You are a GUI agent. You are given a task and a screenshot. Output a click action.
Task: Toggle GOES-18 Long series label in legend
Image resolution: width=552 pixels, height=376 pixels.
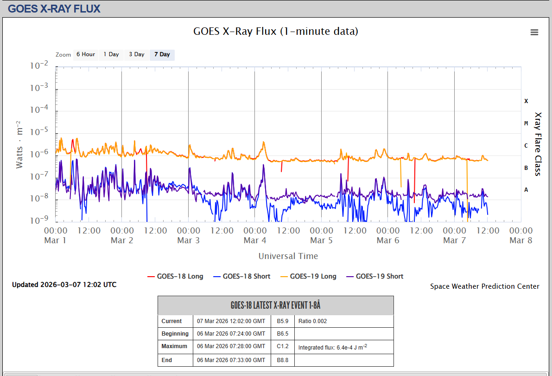(180, 276)
